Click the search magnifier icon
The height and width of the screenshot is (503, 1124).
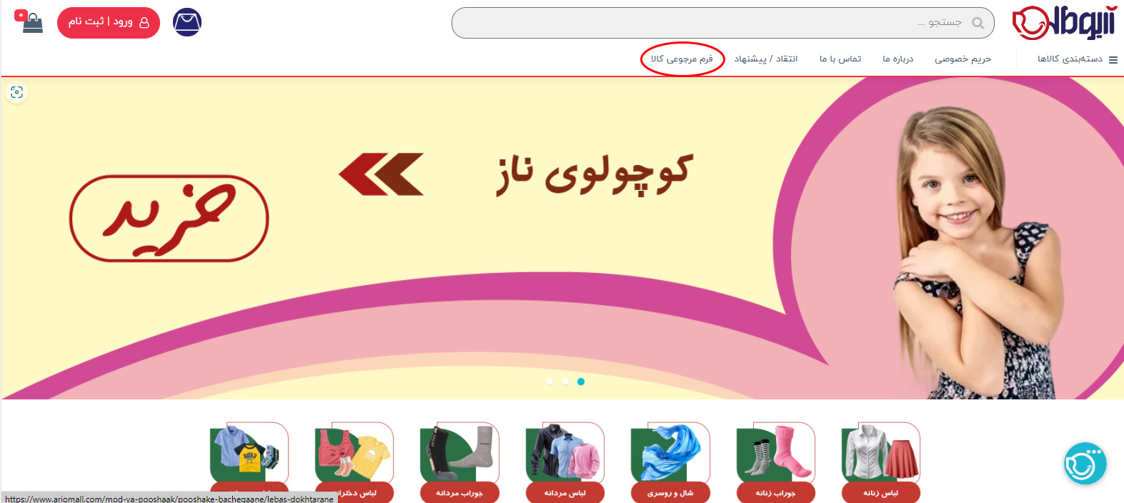click(x=978, y=23)
